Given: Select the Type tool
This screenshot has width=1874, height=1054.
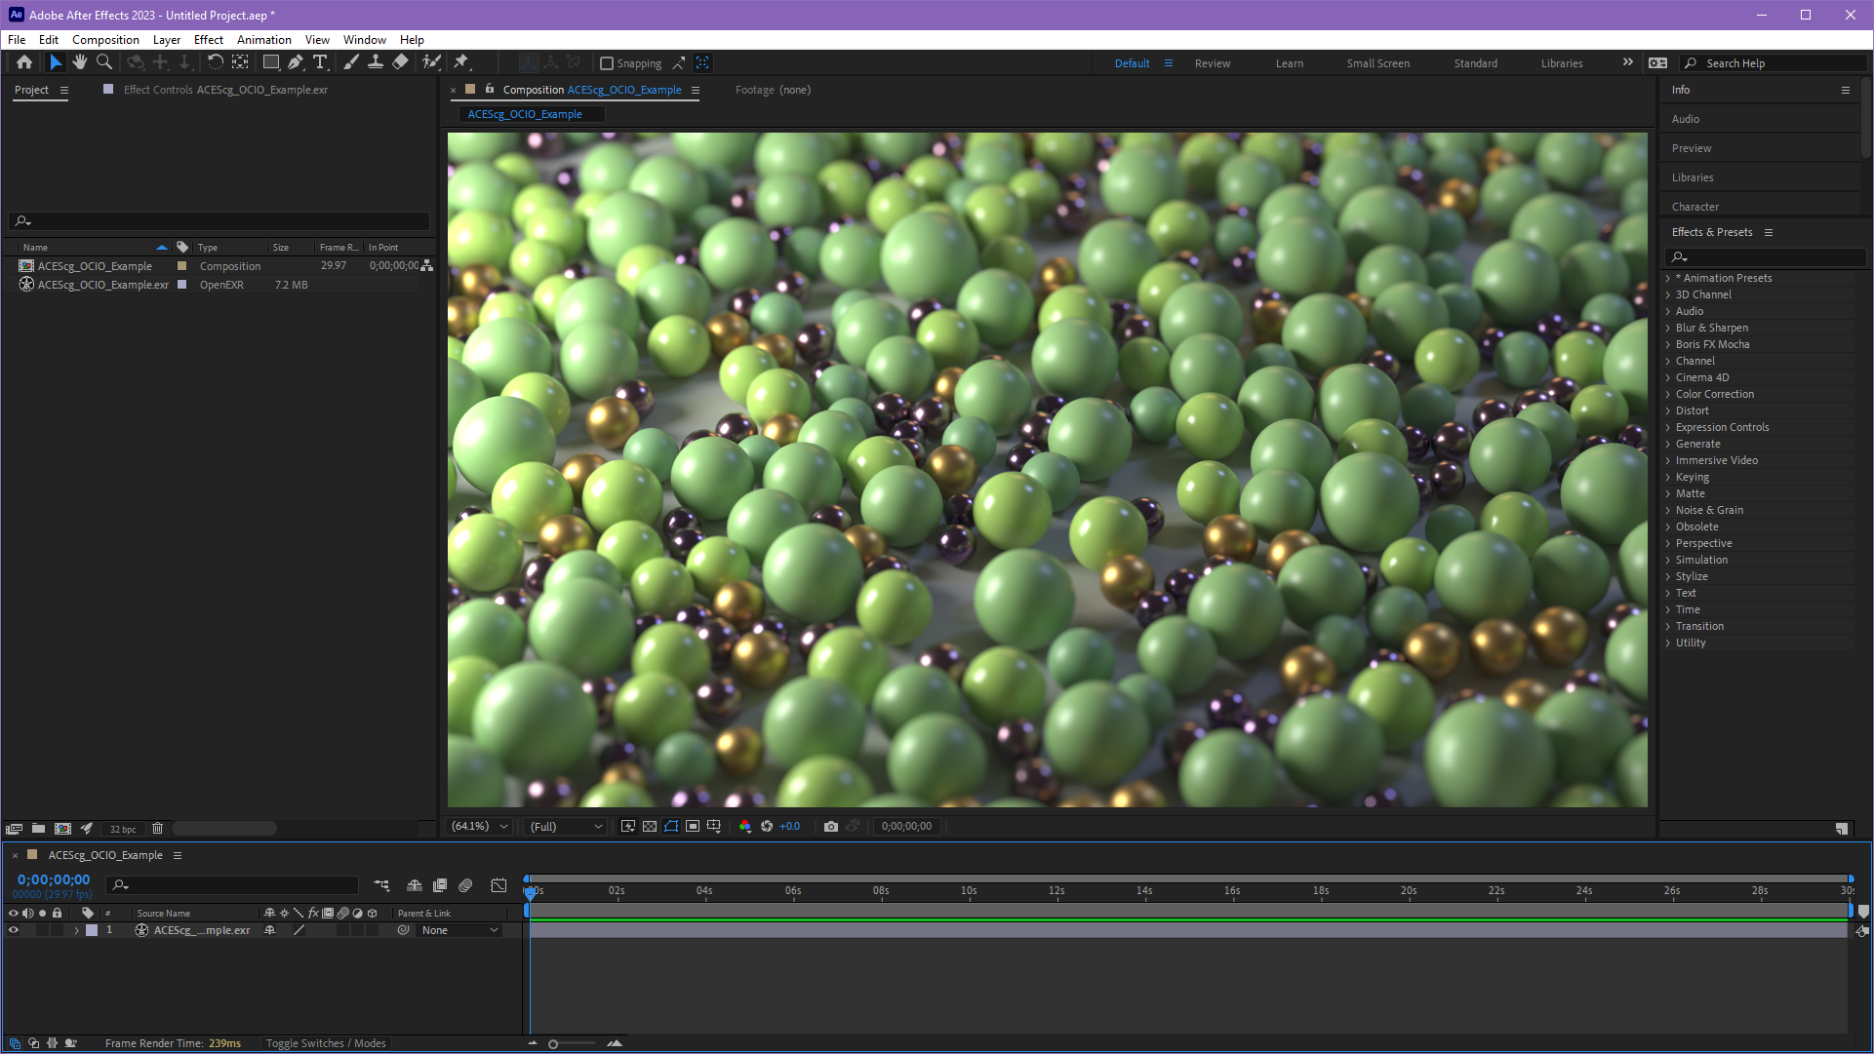Looking at the screenshot, I should [320, 62].
